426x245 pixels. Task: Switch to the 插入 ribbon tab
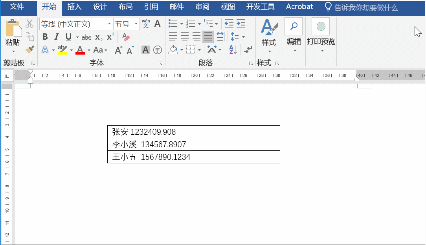click(x=75, y=7)
